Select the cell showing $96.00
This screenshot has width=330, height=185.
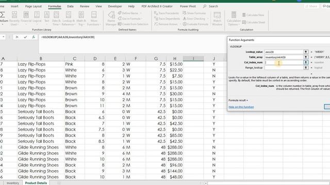click(175, 165)
